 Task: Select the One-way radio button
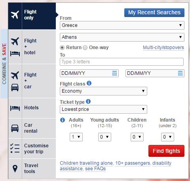(85, 48)
